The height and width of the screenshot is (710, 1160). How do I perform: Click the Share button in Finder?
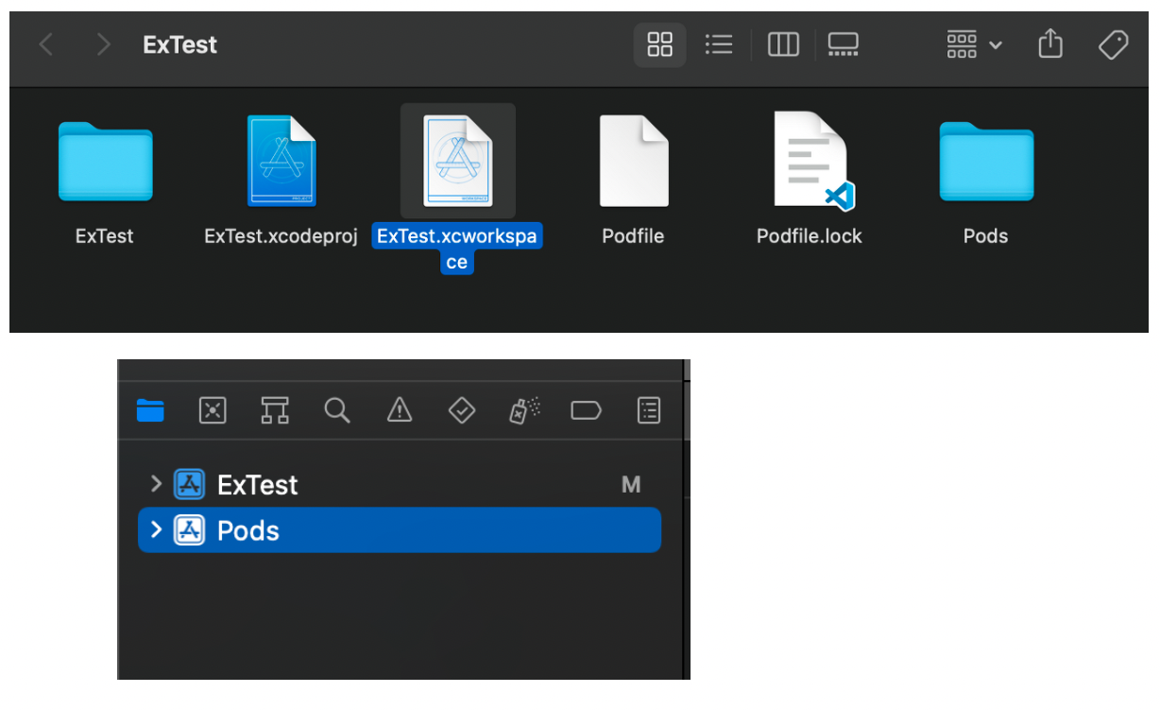coord(1050,43)
